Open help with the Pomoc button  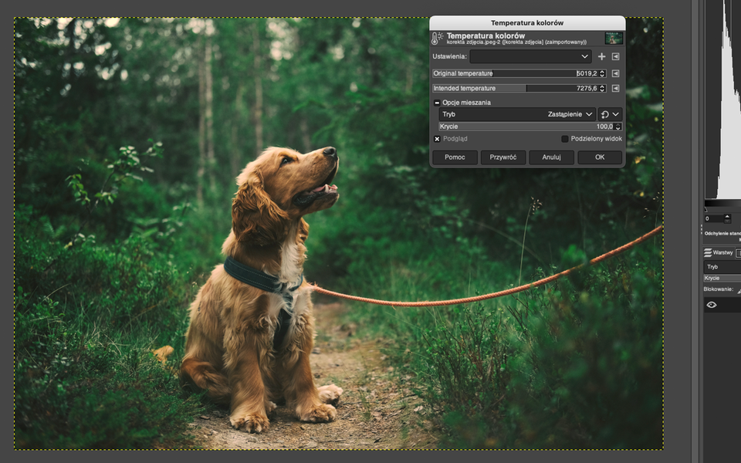(455, 157)
